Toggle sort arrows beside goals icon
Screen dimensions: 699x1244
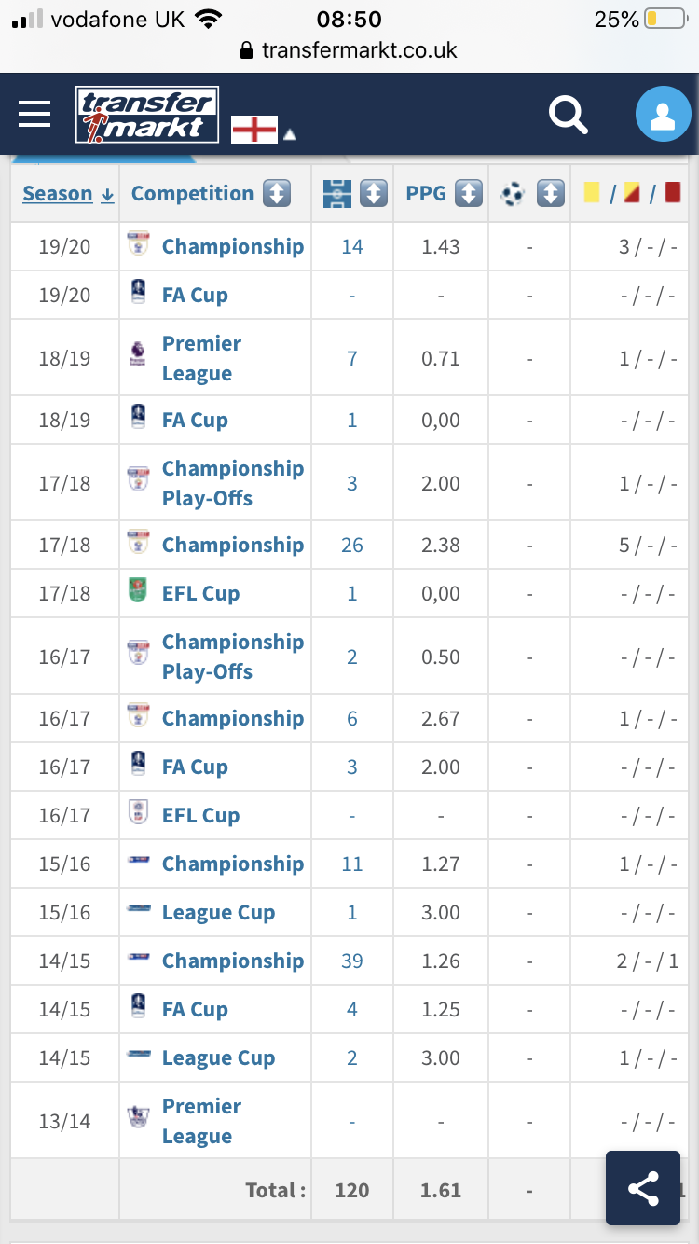click(552, 194)
